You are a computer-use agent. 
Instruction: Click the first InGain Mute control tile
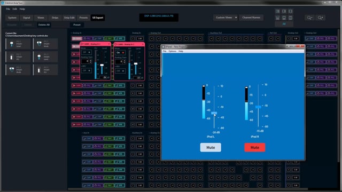45,44
